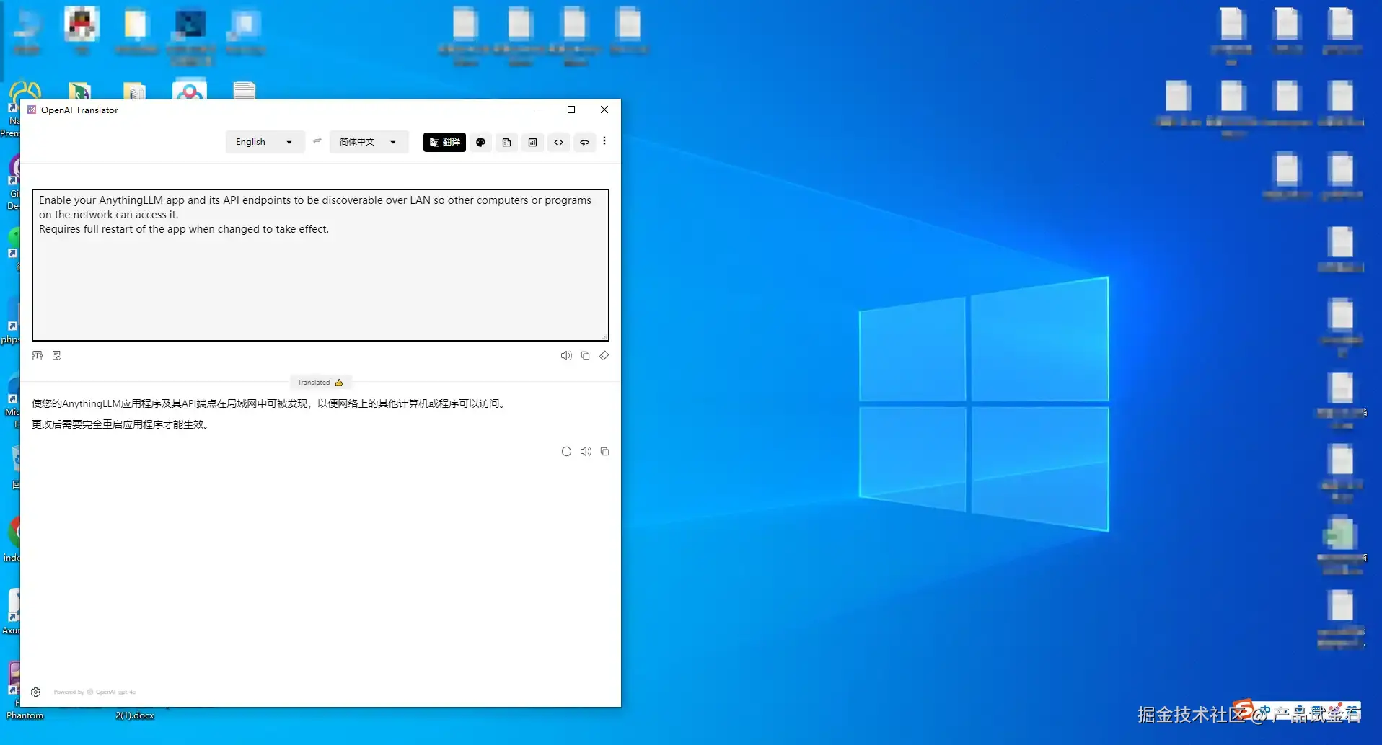Select the palette polishing mode icon
The image size is (1382, 745).
(481, 142)
